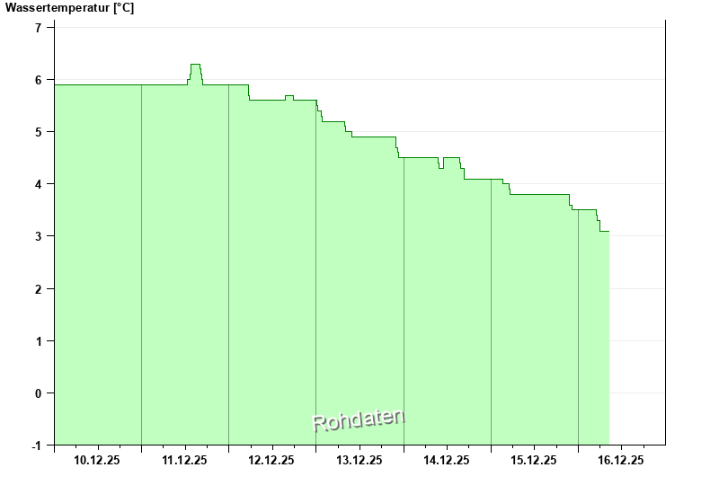The image size is (719, 494).
Task: Click the 3 value on y-axis
Action: [38, 236]
